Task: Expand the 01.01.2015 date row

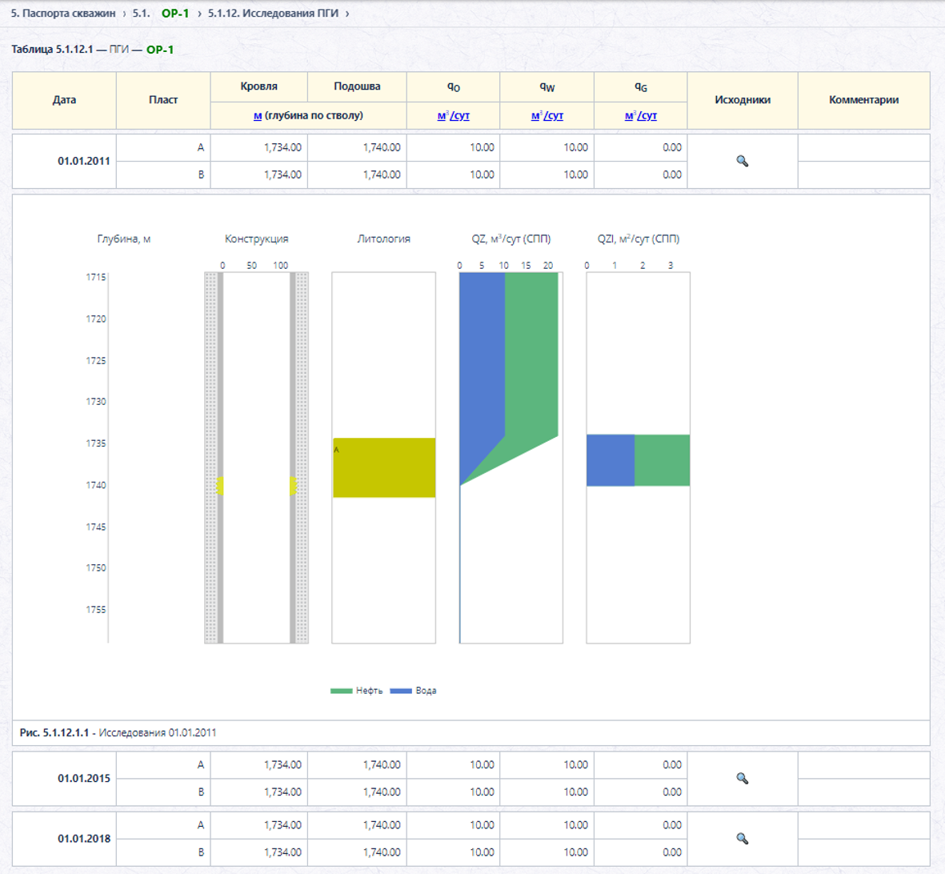Action: click(x=84, y=778)
